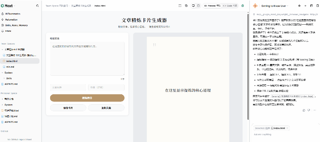Switch to the Code tab

pos(230,6)
